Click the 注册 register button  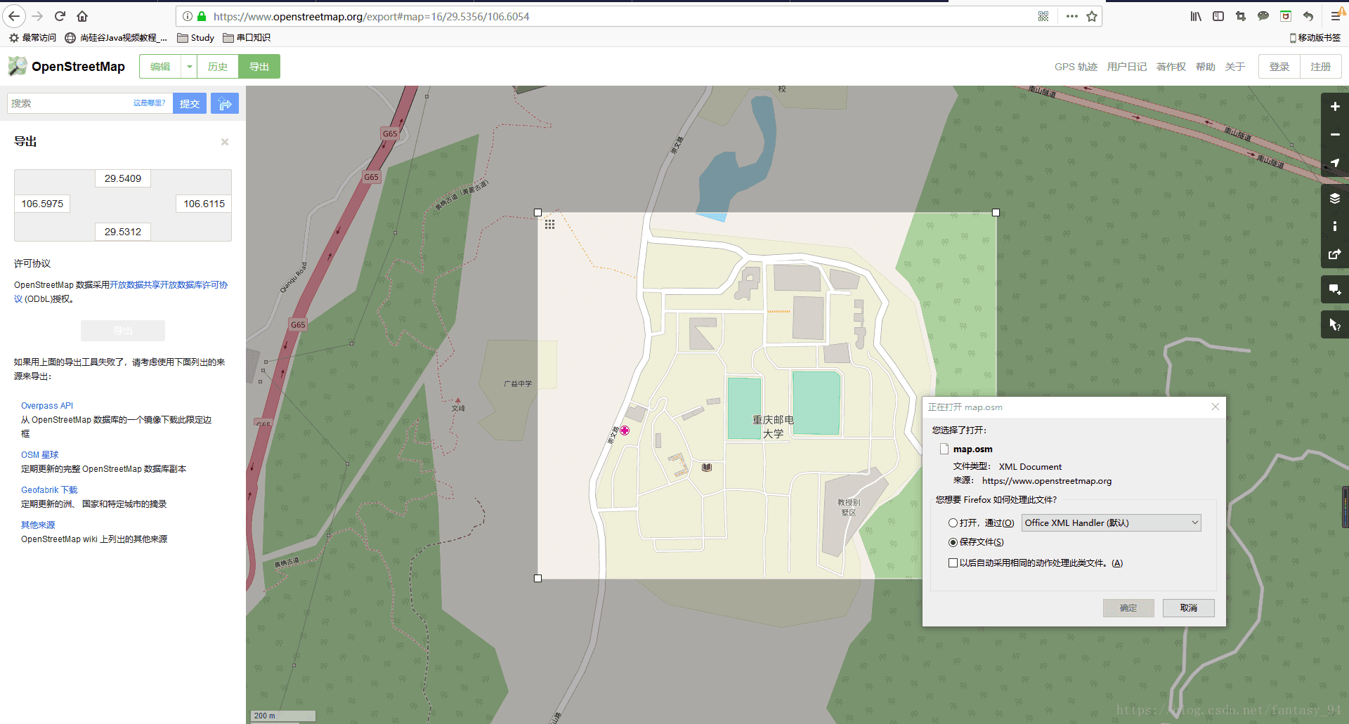pos(1321,67)
